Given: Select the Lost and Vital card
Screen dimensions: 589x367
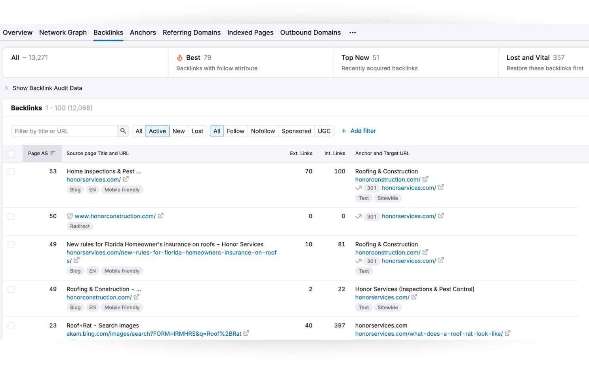Looking at the screenshot, I should (543, 63).
